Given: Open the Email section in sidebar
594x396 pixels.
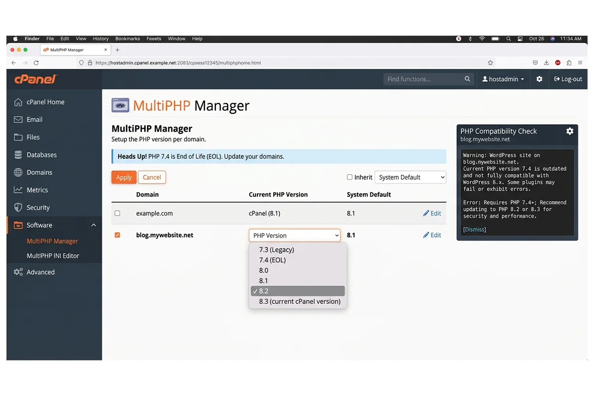Looking at the screenshot, I should click(28, 119).
